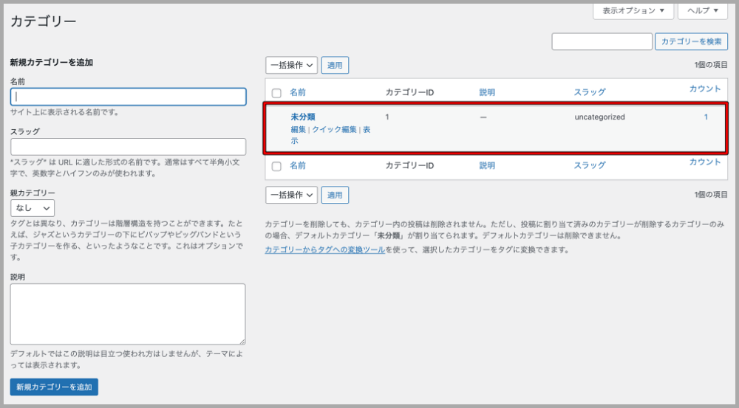
Task: Open the 一括操作 dropdown below the table
Action: click(x=291, y=195)
